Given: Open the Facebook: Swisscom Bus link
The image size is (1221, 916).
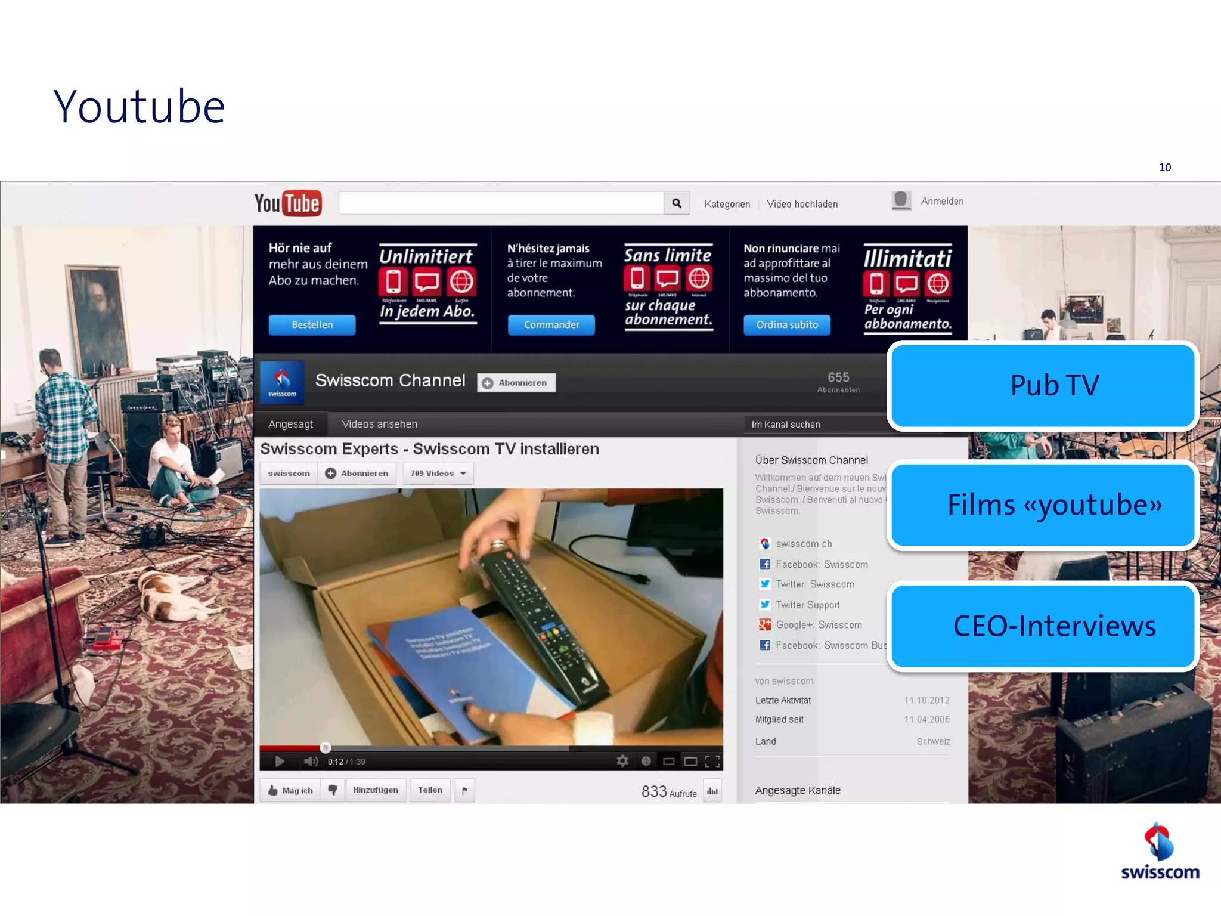Looking at the screenshot, I should [831, 645].
